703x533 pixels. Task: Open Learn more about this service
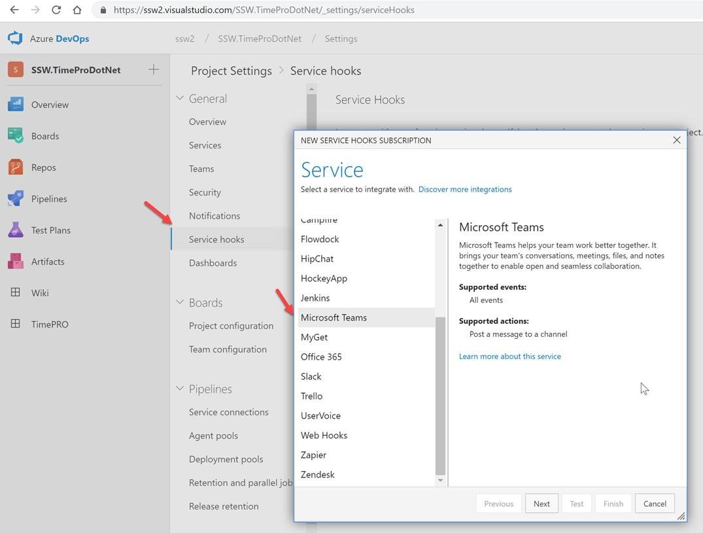(x=509, y=356)
